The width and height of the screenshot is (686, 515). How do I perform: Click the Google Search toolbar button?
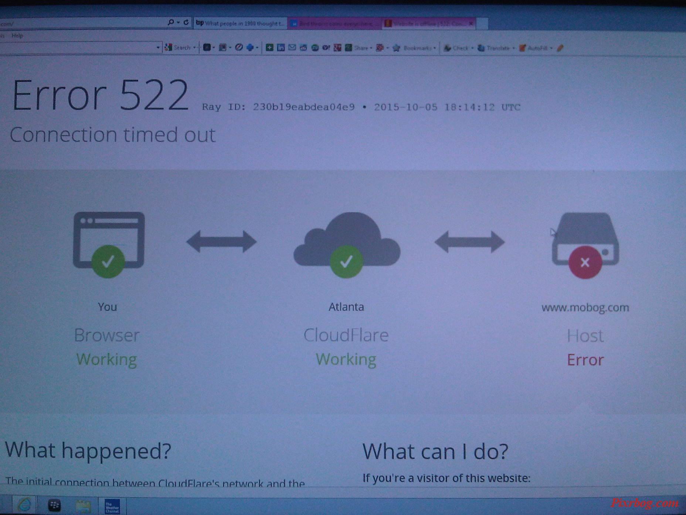(178, 47)
